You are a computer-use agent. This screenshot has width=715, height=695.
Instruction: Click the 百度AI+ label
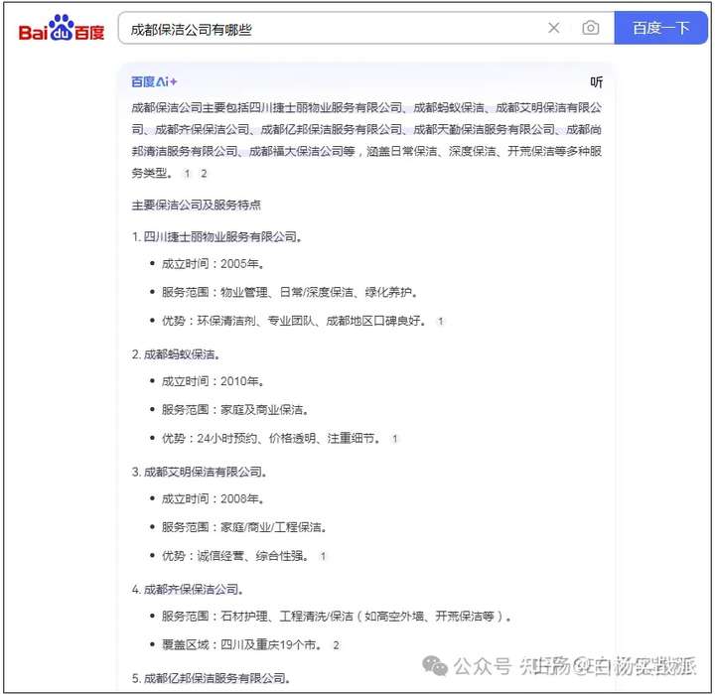(x=154, y=82)
